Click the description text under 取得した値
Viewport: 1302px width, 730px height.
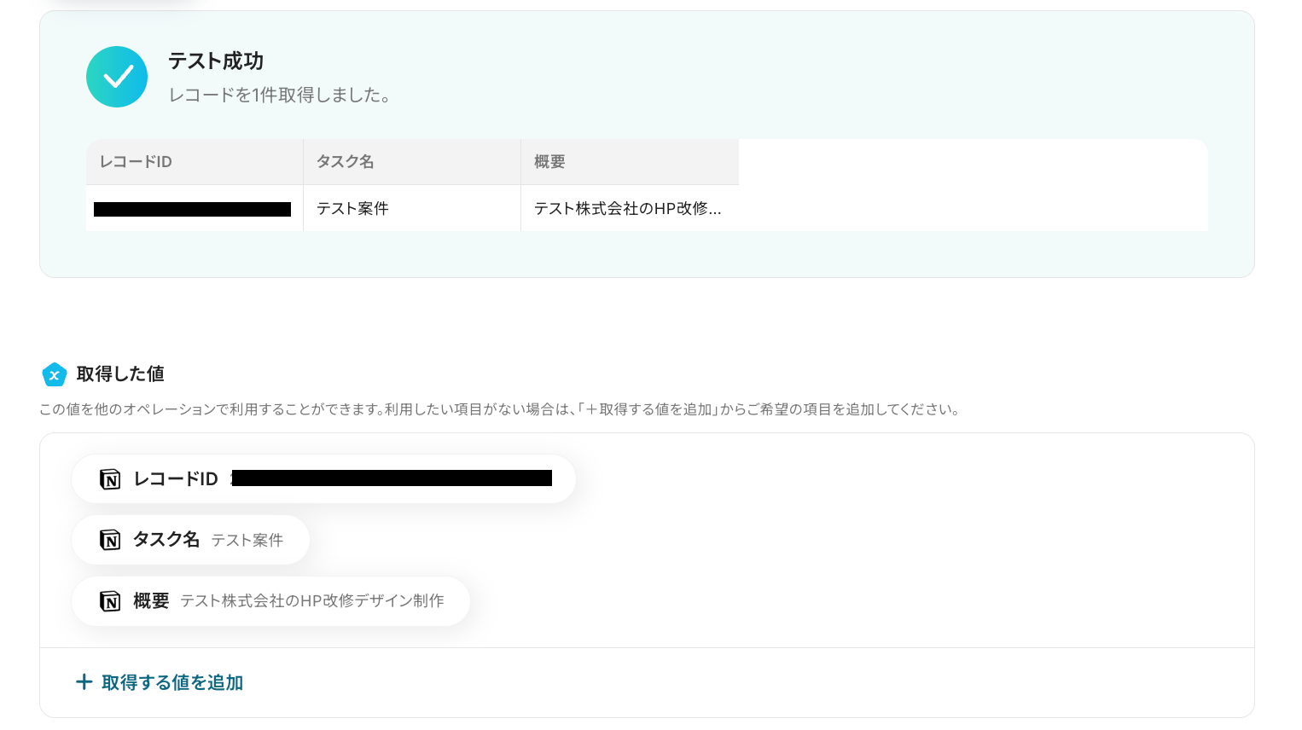tap(500, 409)
